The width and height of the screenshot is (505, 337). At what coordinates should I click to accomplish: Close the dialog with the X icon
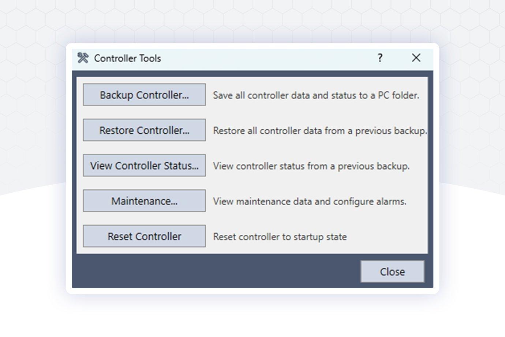click(x=416, y=58)
